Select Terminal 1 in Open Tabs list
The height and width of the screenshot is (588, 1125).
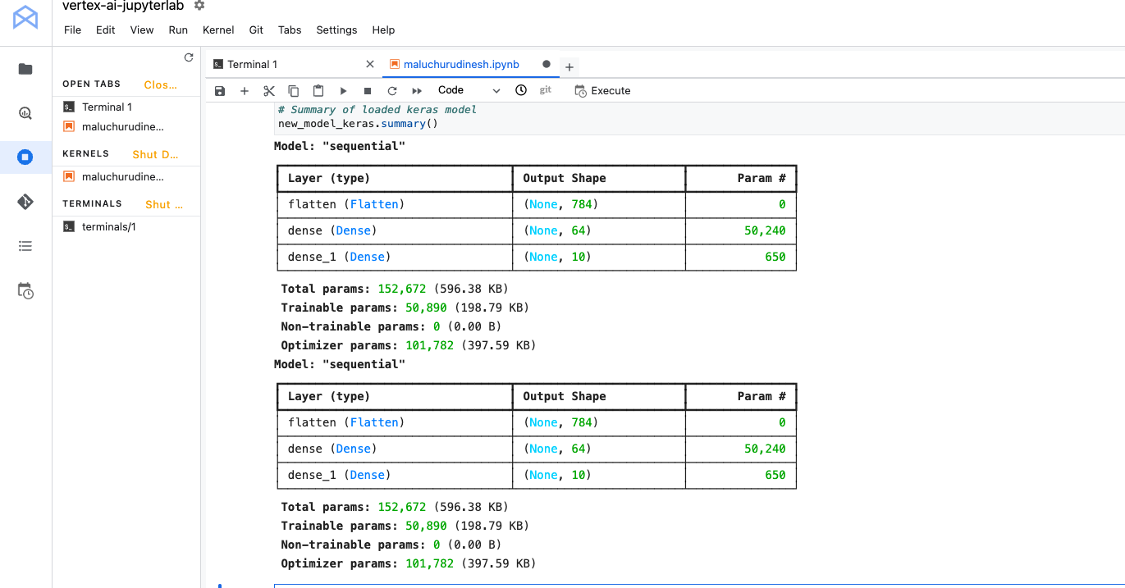tap(126, 107)
